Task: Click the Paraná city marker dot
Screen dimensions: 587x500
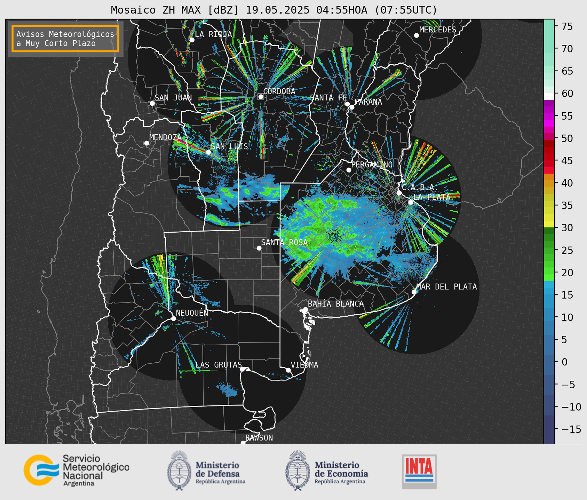Action: 352,107
